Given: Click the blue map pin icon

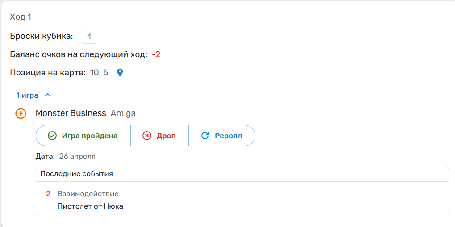Looking at the screenshot, I should click(x=120, y=72).
